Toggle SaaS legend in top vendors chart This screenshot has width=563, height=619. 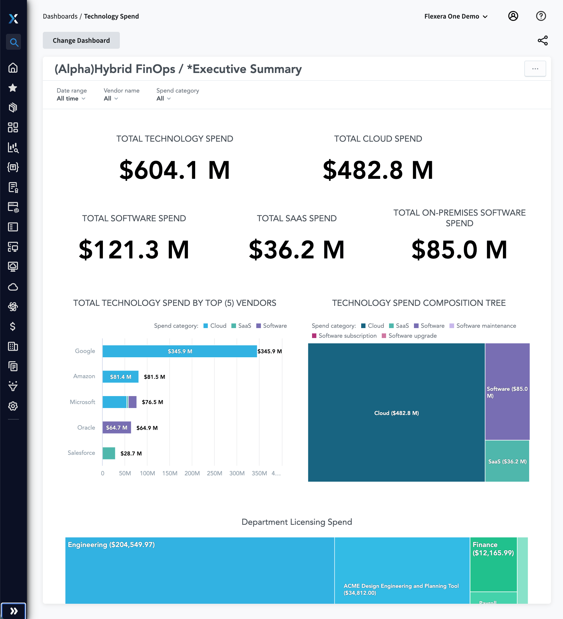pyautogui.click(x=241, y=326)
